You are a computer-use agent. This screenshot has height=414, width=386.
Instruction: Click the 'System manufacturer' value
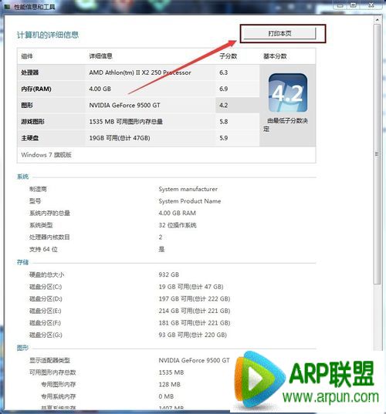pyautogui.click(x=188, y=189)
